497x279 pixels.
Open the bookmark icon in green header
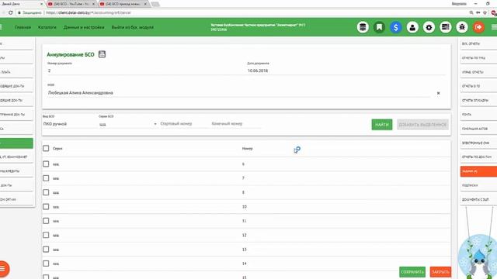click(x=379, y=27)
